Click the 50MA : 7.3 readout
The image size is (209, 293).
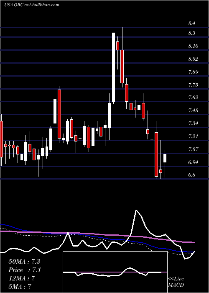(24, 262)
